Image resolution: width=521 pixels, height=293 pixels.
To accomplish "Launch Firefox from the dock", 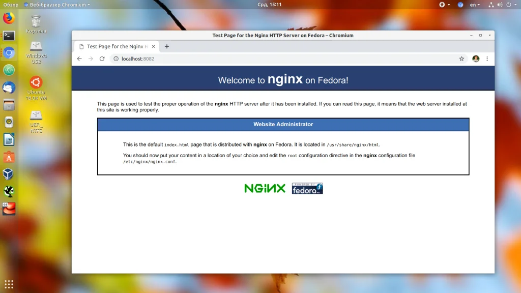I will (x=9, y=18).
